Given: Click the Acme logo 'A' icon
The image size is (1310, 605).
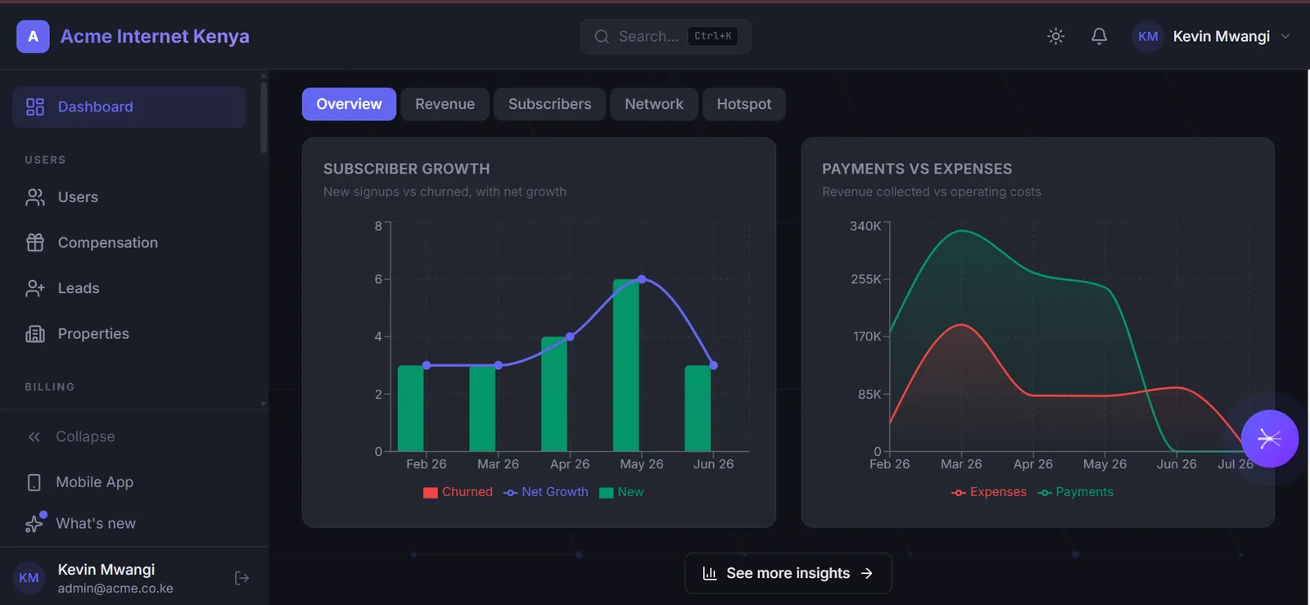Looking at the screenshot, I should 33,36.
